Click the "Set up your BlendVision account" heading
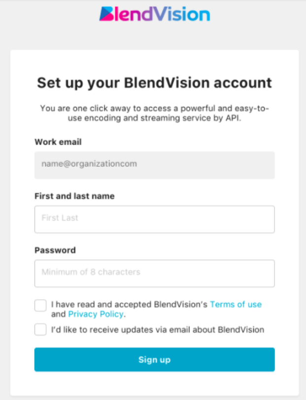Image resolution: width=306 pixels, height=400 pixels. point(154,82)
